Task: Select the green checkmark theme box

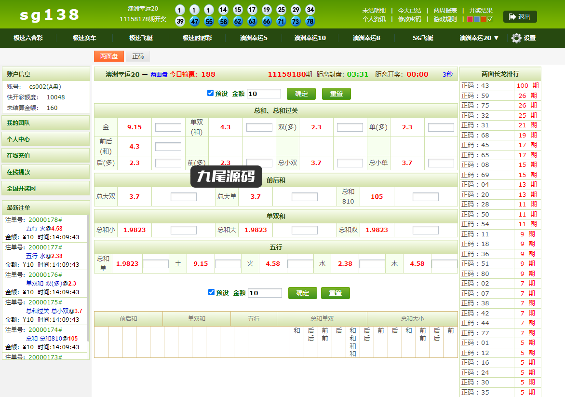Action: pos(490,19)
